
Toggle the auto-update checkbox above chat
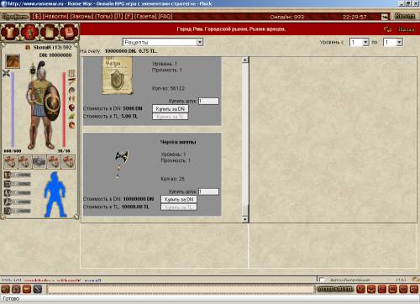pos(322,280)
